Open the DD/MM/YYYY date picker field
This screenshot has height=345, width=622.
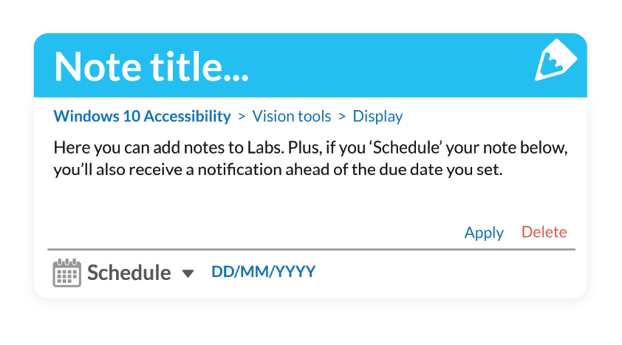(264, 272)
